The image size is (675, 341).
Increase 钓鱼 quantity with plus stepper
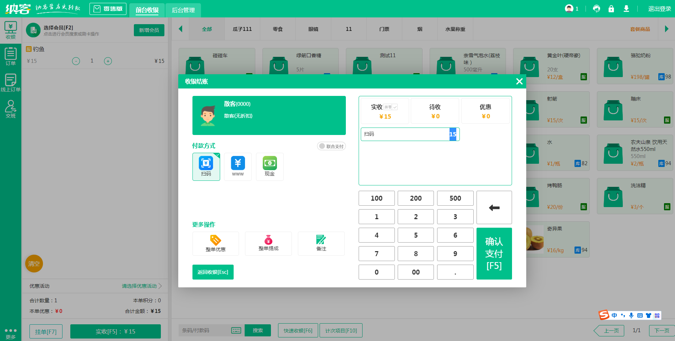click(x=108, y=61)
